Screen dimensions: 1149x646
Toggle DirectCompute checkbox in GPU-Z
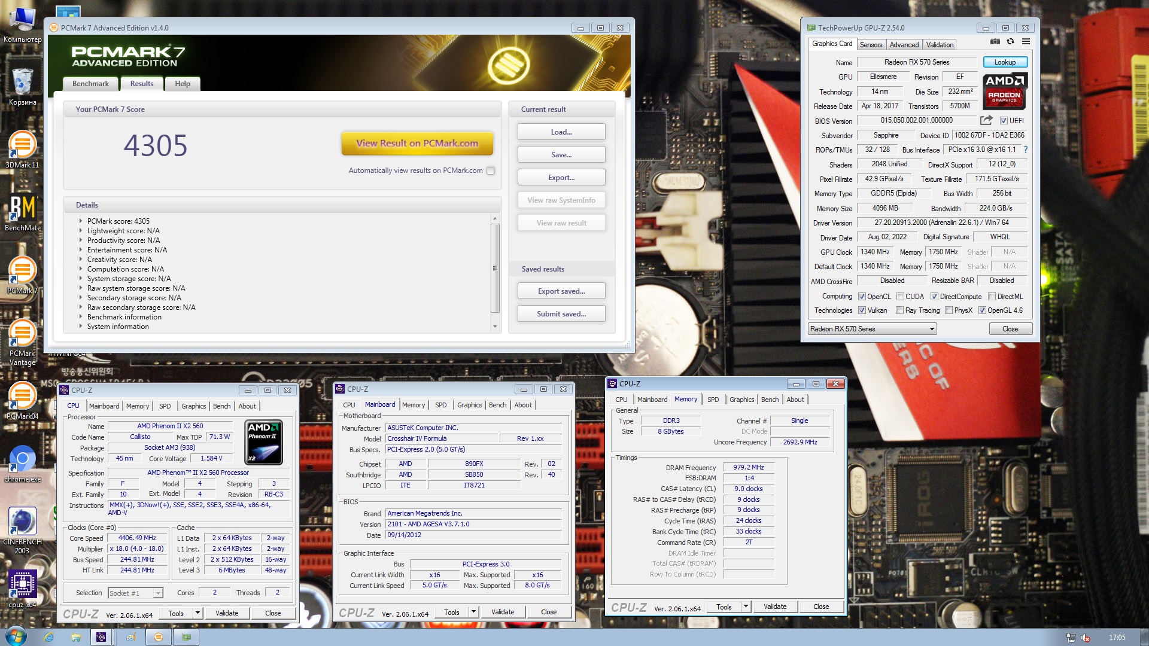(934, 296)
